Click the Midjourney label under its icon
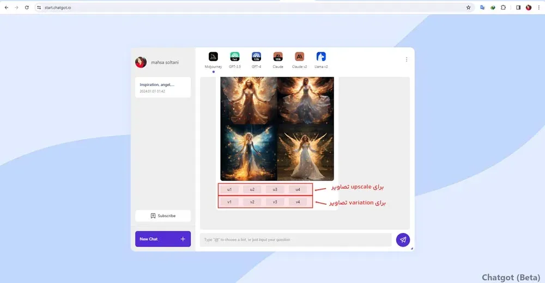 click(213, 67)
